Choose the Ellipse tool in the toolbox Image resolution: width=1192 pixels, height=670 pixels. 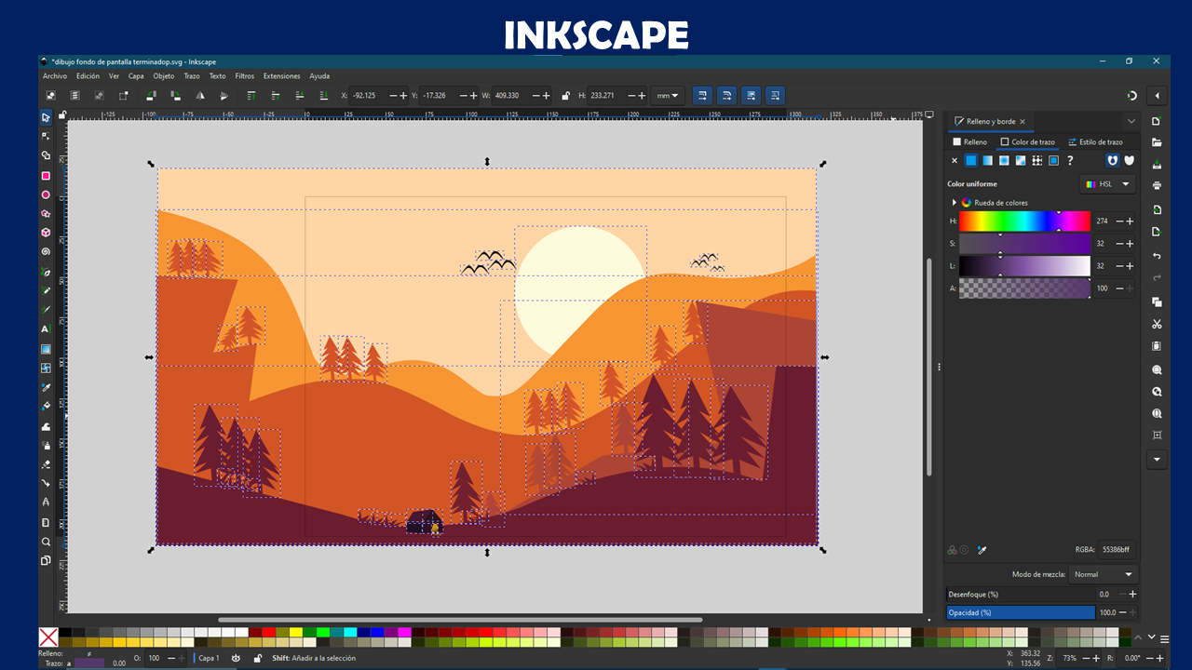(x=46, y=194)
